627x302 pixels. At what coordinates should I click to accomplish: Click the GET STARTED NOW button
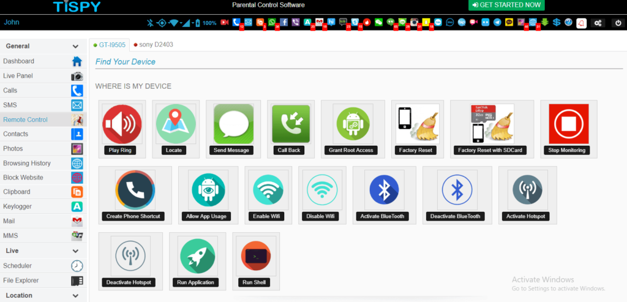click(x=506, y=5)
